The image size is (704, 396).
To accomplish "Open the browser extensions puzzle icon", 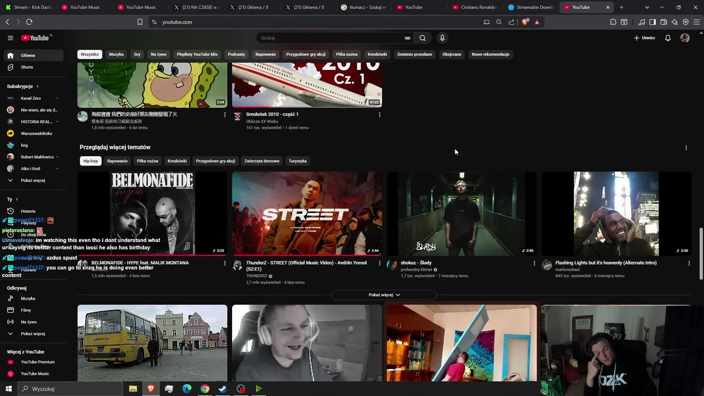I will pos(613,22).
